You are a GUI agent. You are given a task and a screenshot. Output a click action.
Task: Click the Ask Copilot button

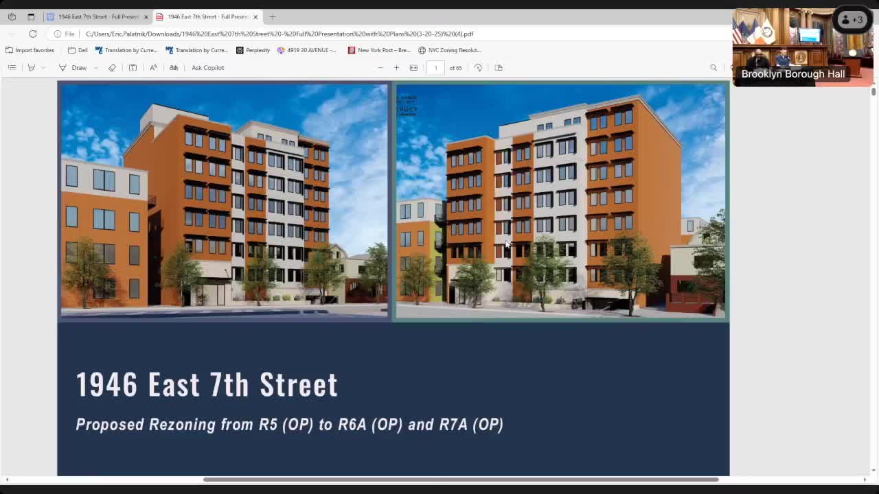pyautogui.click(x=207, y=67)
